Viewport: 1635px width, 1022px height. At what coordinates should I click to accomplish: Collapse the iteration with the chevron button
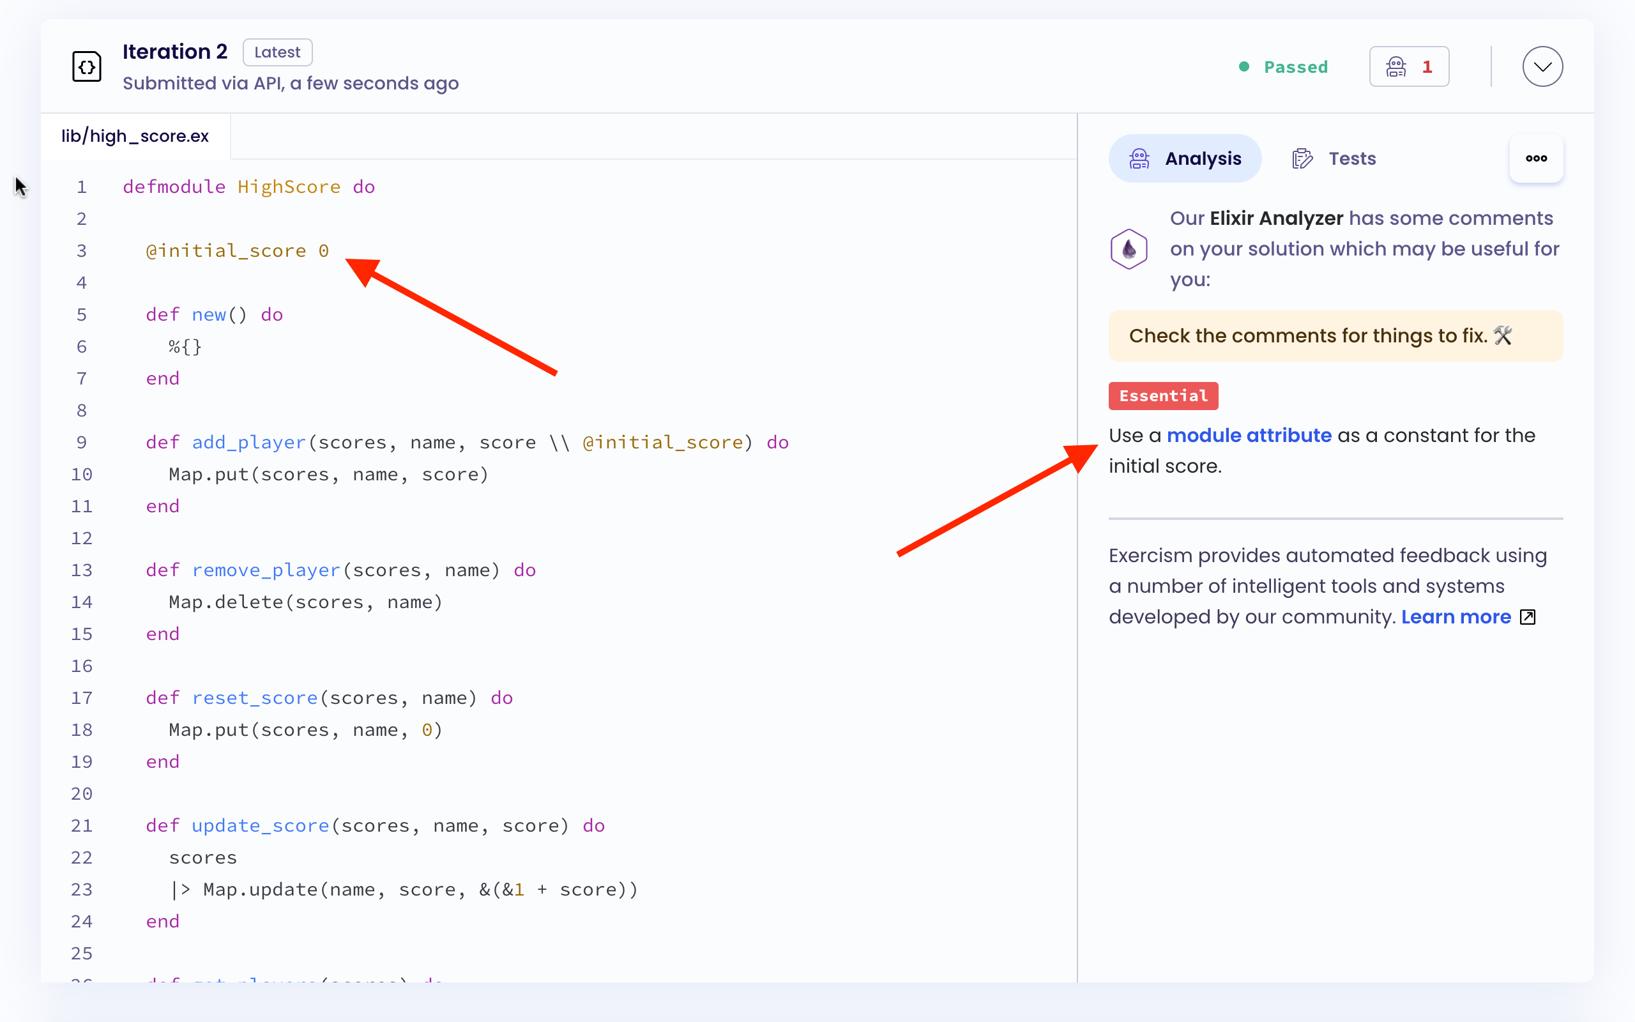pyautogui.click(x=1542, y=66)
